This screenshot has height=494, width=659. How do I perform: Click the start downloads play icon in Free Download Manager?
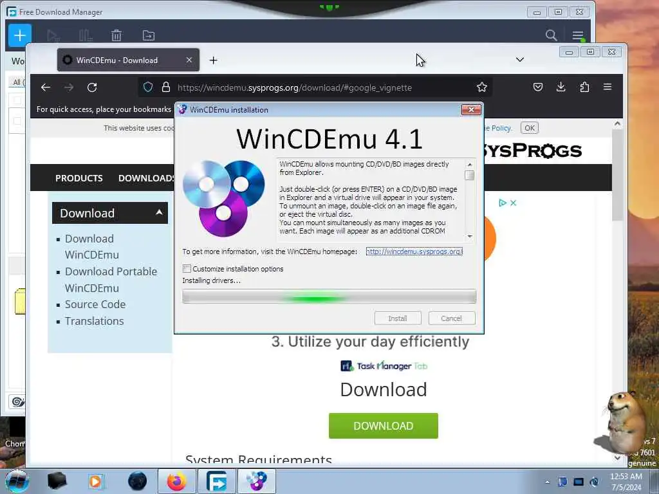pyautogui.click(x=53, y=36)
